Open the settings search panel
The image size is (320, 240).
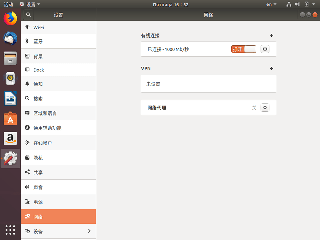tap(28, 15)
